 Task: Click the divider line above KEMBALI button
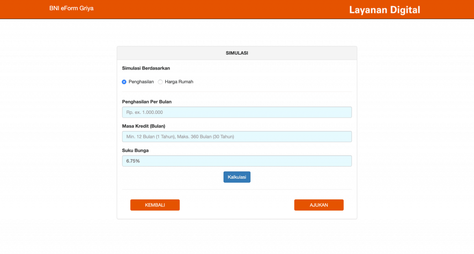(x=237, y=190)
